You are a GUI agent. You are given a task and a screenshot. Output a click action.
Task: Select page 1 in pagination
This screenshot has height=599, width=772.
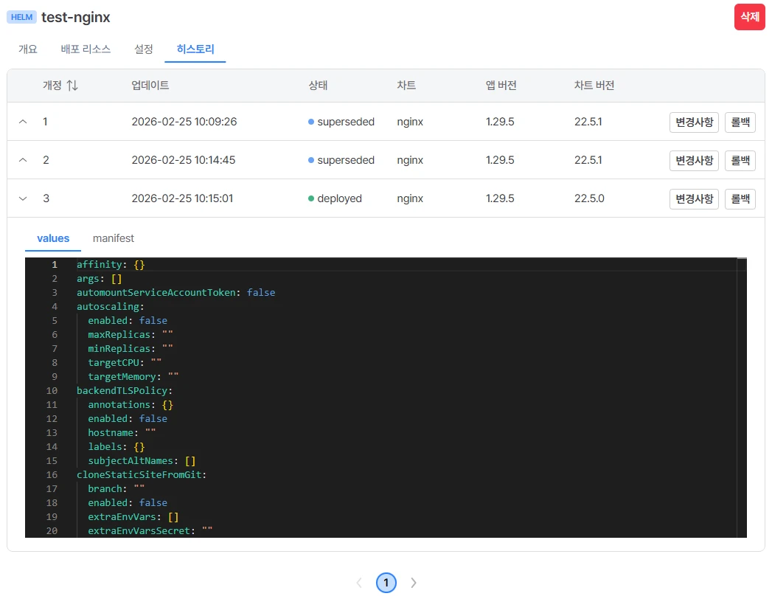coord(386,583)
